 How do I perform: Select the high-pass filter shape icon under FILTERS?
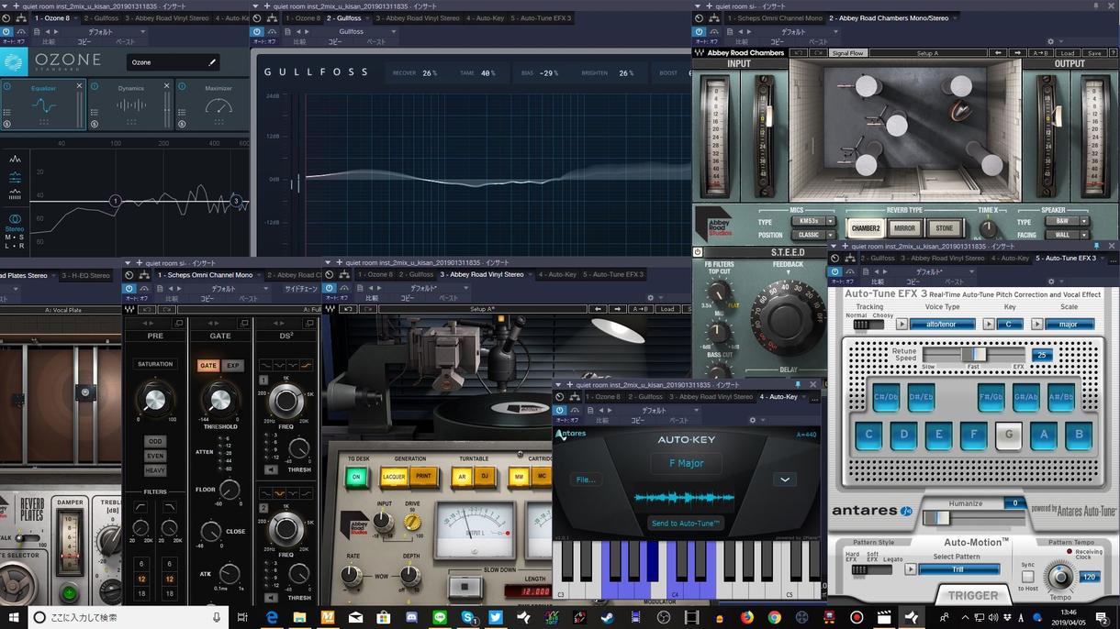(140, 507)
